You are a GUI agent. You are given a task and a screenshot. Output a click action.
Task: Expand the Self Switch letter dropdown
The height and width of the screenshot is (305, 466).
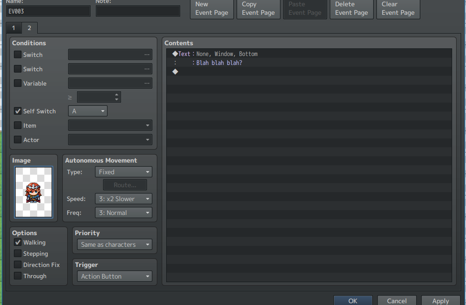[x=88, y=111]
